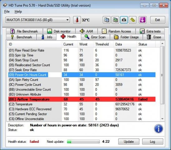Click the blue info icon
Image resolution: width=171 pixels, height=150 pixels.
[159, 128]
